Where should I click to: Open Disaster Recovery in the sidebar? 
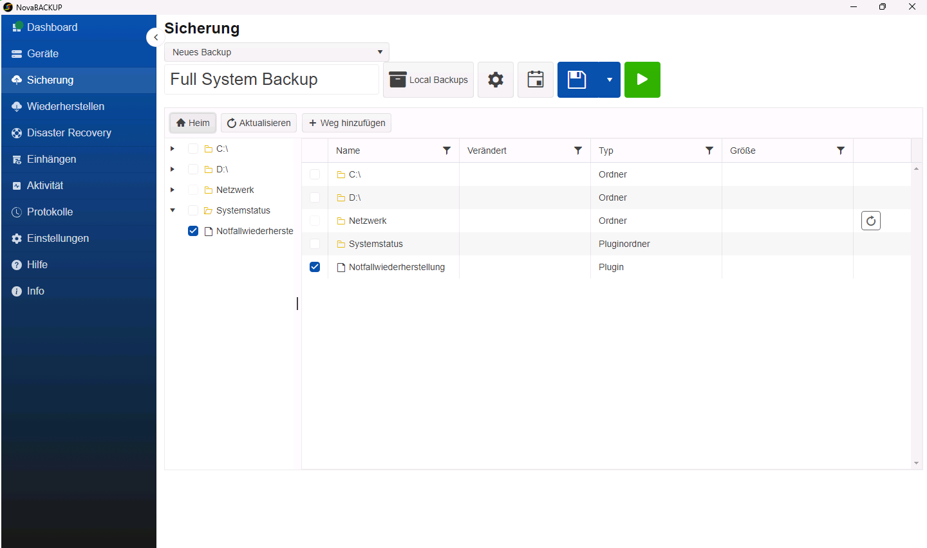79,133
